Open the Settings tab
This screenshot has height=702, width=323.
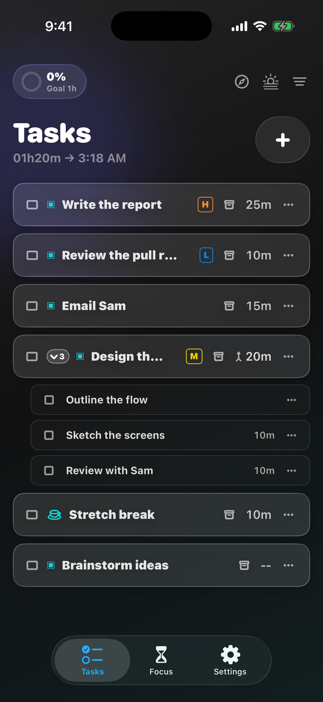tap(230, 660)
